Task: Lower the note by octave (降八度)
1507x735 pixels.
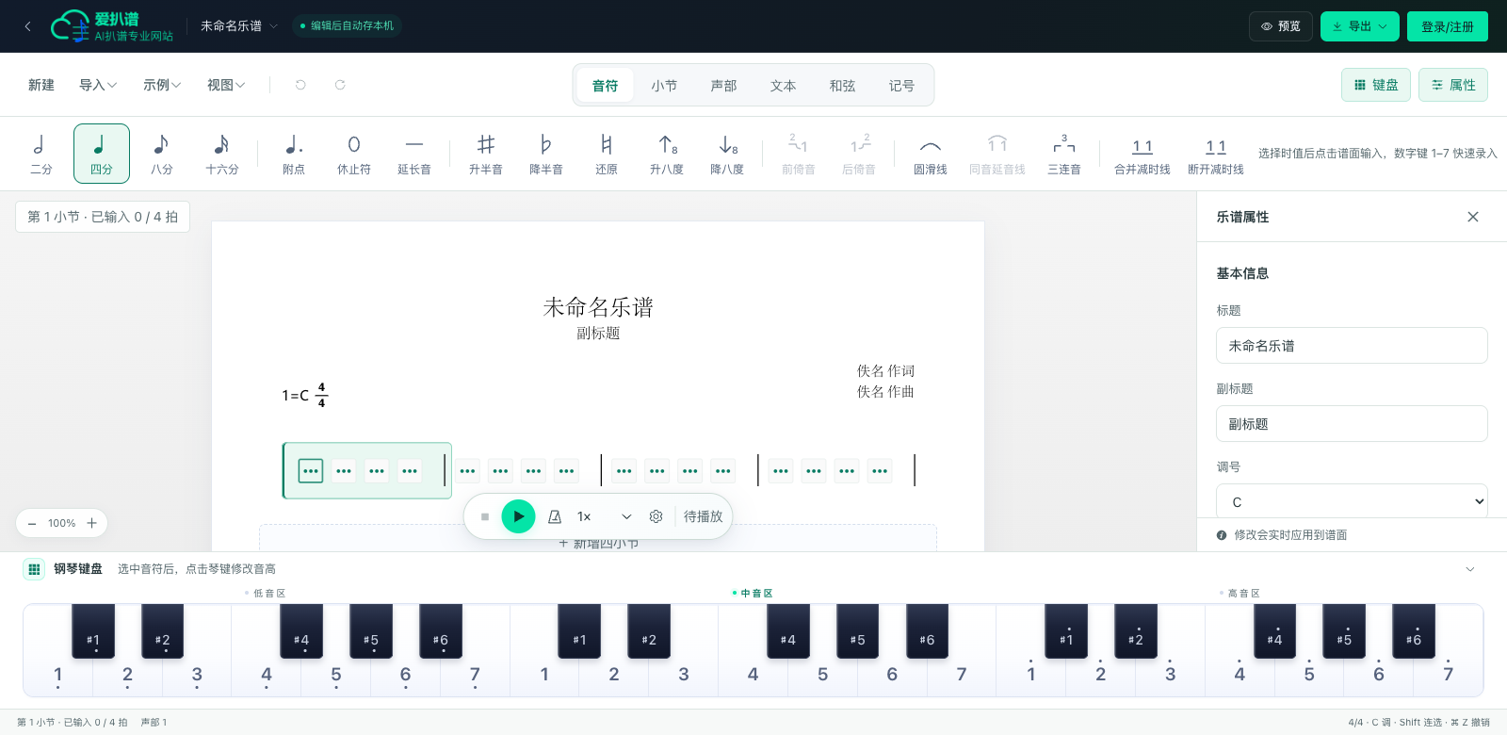Action: click(x=727, y=154)
